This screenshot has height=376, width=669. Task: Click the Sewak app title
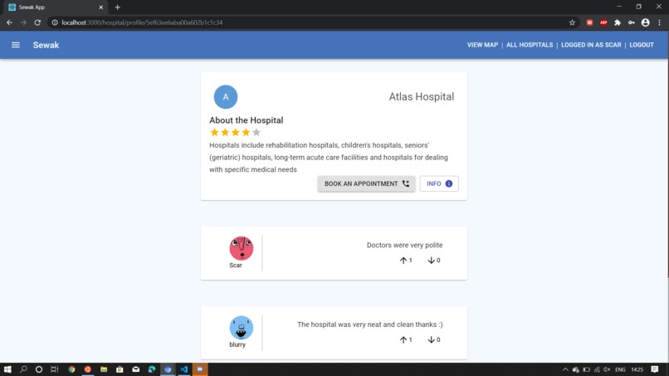[46, 45]
